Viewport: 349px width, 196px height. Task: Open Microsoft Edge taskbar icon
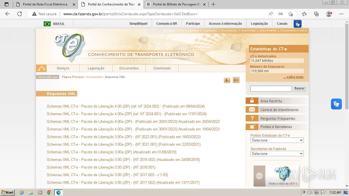click(x=59, y=192)
